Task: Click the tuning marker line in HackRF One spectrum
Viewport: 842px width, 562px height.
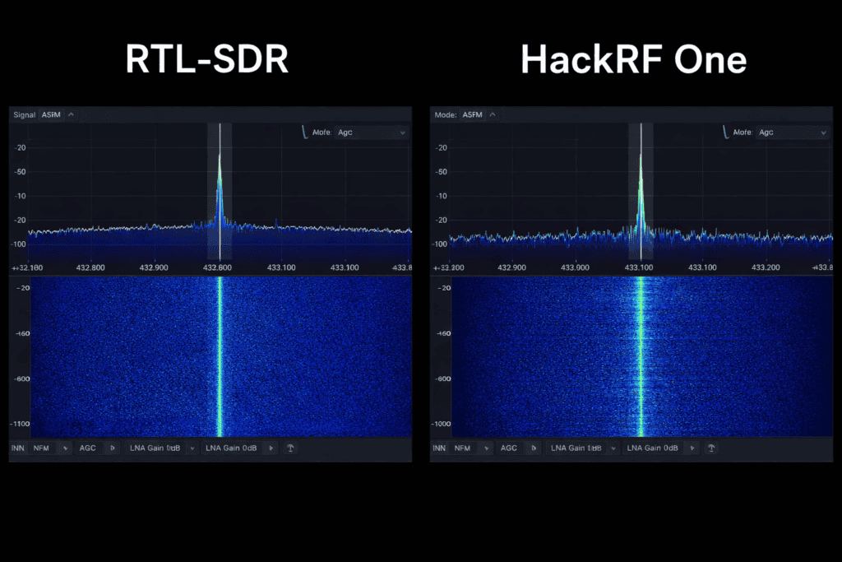Action: tap(641, 191)
